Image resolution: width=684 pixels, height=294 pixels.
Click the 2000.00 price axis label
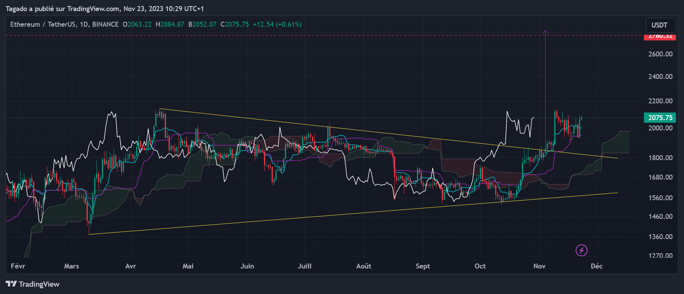660,128
